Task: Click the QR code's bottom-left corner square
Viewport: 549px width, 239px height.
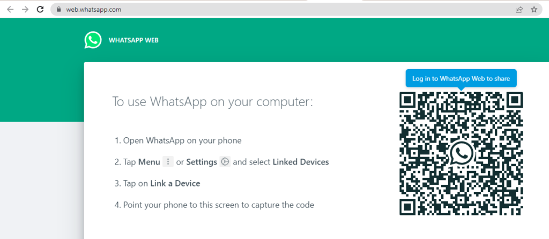Action: tap(409, 206)
